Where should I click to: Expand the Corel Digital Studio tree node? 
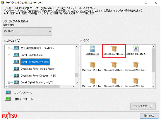point(9,55)
